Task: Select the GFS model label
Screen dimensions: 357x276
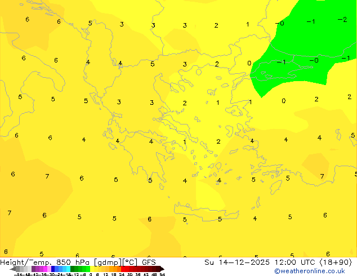Action: point(149,262)
